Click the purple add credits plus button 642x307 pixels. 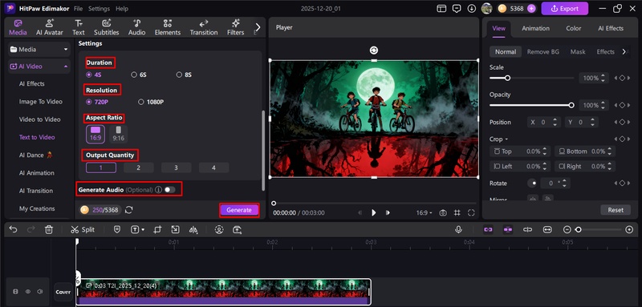[x=531, y=8]
